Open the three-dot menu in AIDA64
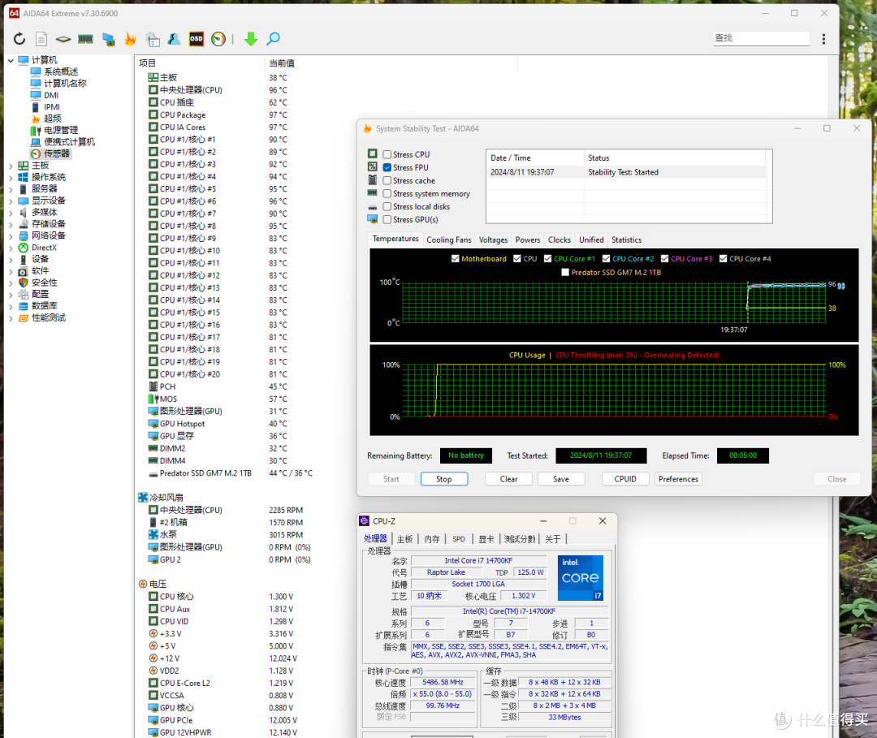Image resolution: width=877 pixels, height=738 pixels. pos(823,39)
